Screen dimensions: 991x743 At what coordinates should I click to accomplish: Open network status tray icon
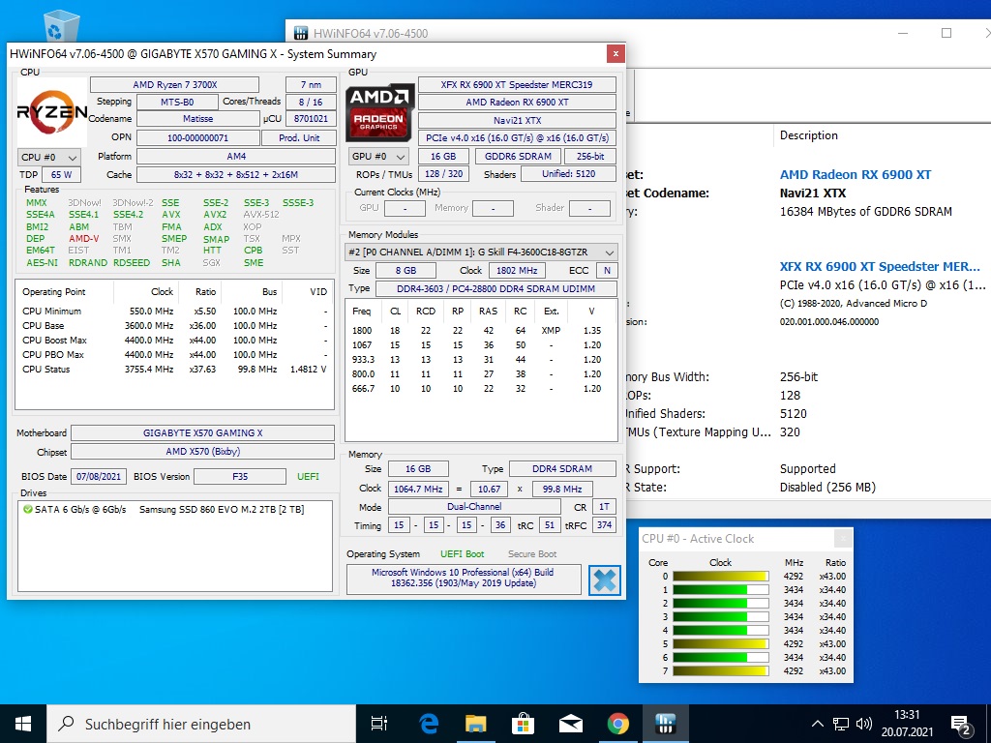click(x=841, y=724)
